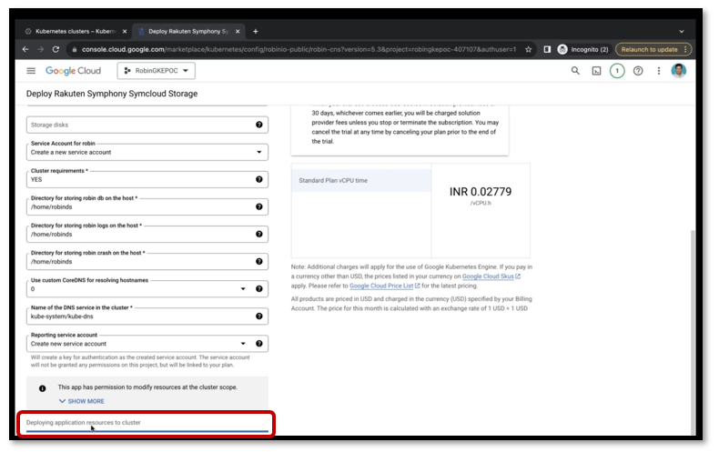
Task: Bookmark this page with the star icon
Action: pos(528,49)
